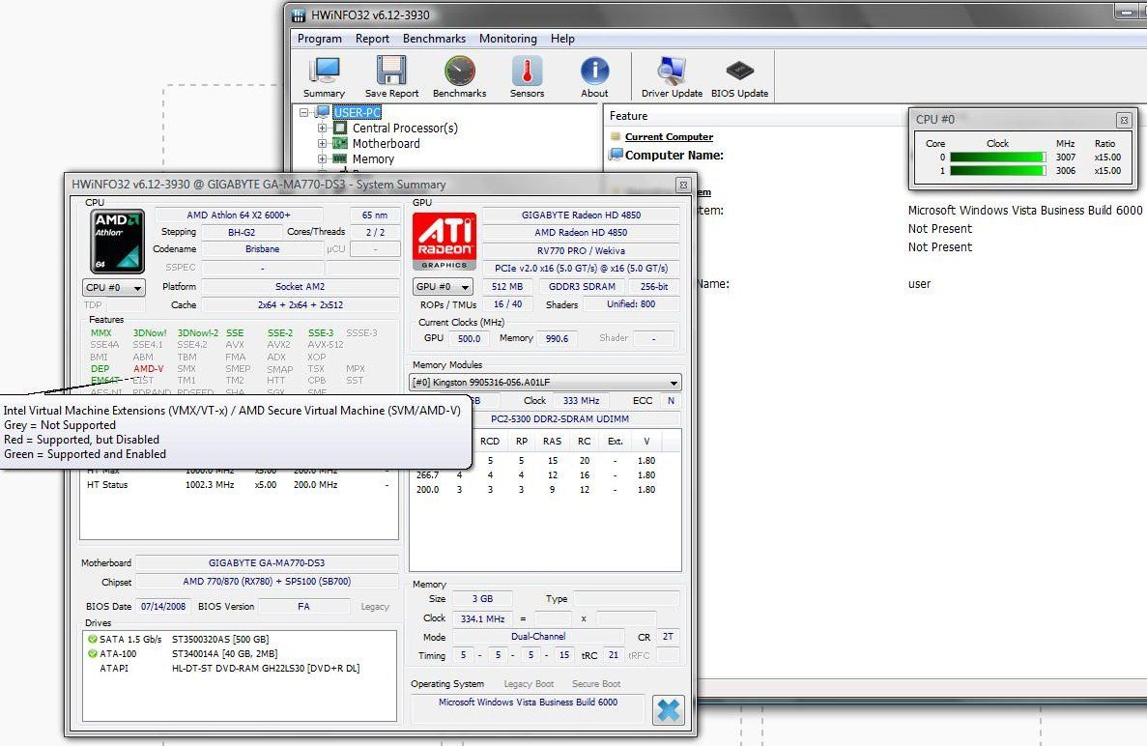
Task: Click the Dual-Channel memory mode field
Action: click(x=537, y=637)
